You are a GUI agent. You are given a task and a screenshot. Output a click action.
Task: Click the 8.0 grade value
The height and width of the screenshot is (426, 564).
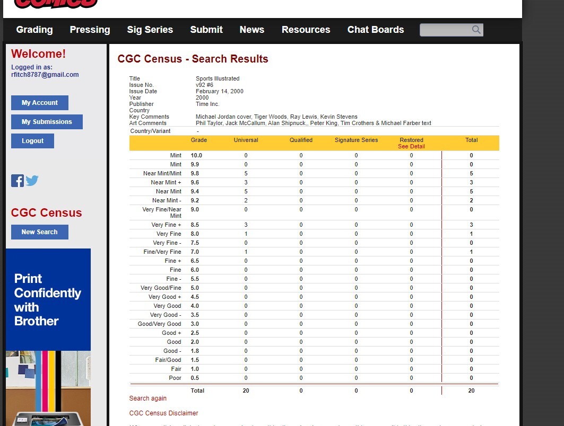[195, 234]
